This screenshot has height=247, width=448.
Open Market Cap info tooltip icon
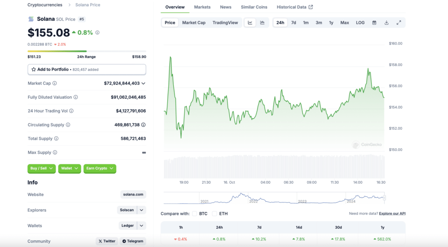(55, 83)
